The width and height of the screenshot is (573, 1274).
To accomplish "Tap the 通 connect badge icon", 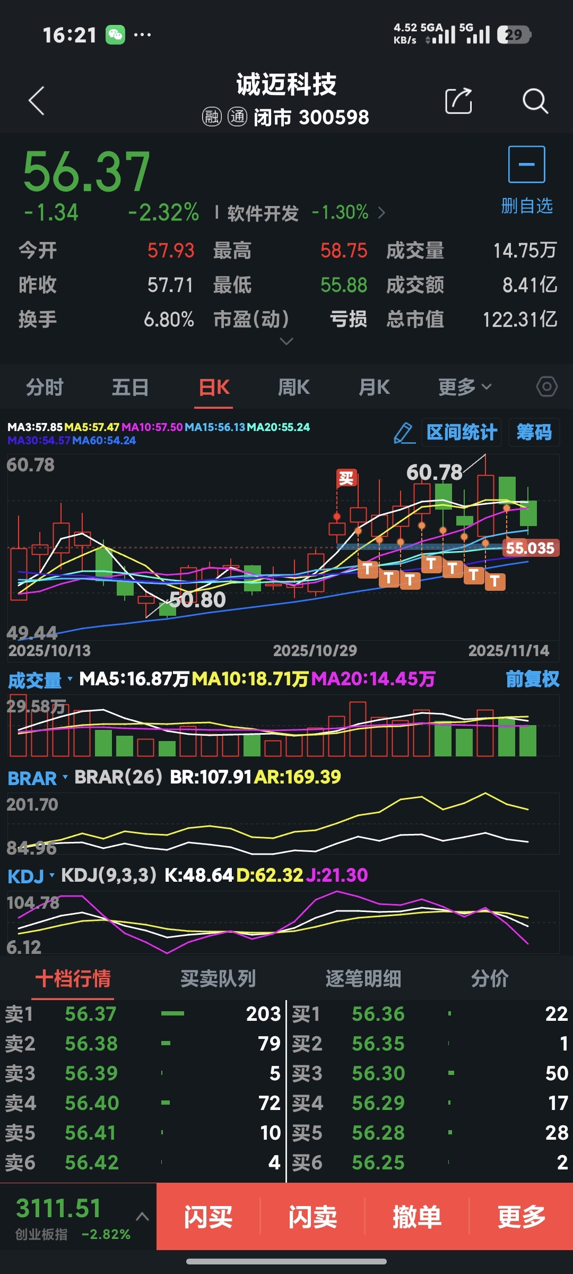I will click(x=237, y=116).
